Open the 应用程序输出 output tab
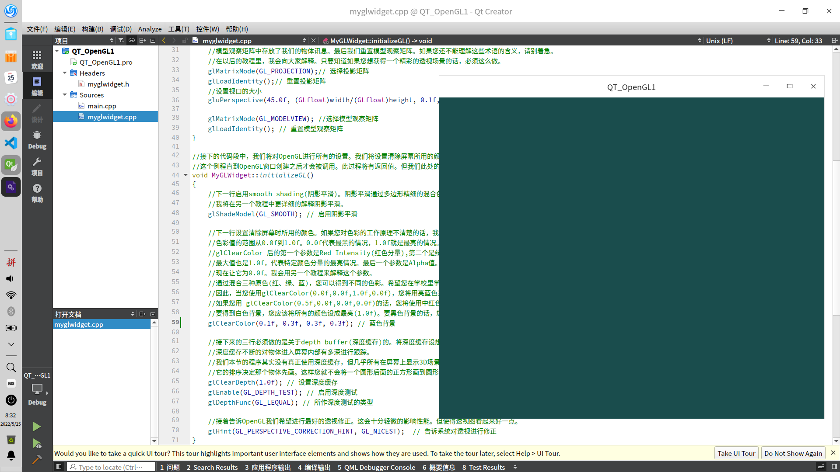This screenshot has height=472, width=840. tap(267, 467)
